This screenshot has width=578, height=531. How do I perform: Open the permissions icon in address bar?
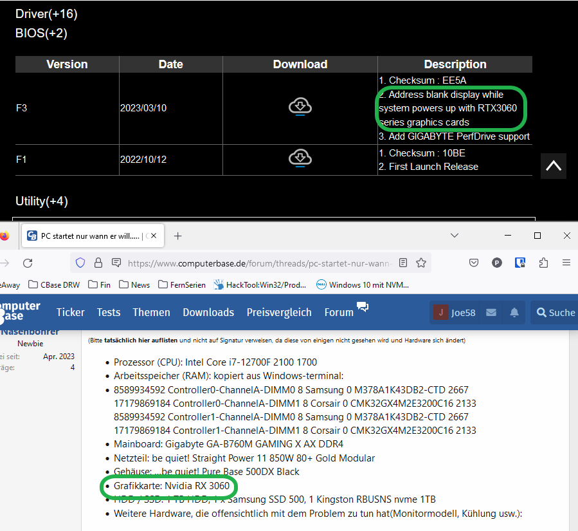(116, 263)
